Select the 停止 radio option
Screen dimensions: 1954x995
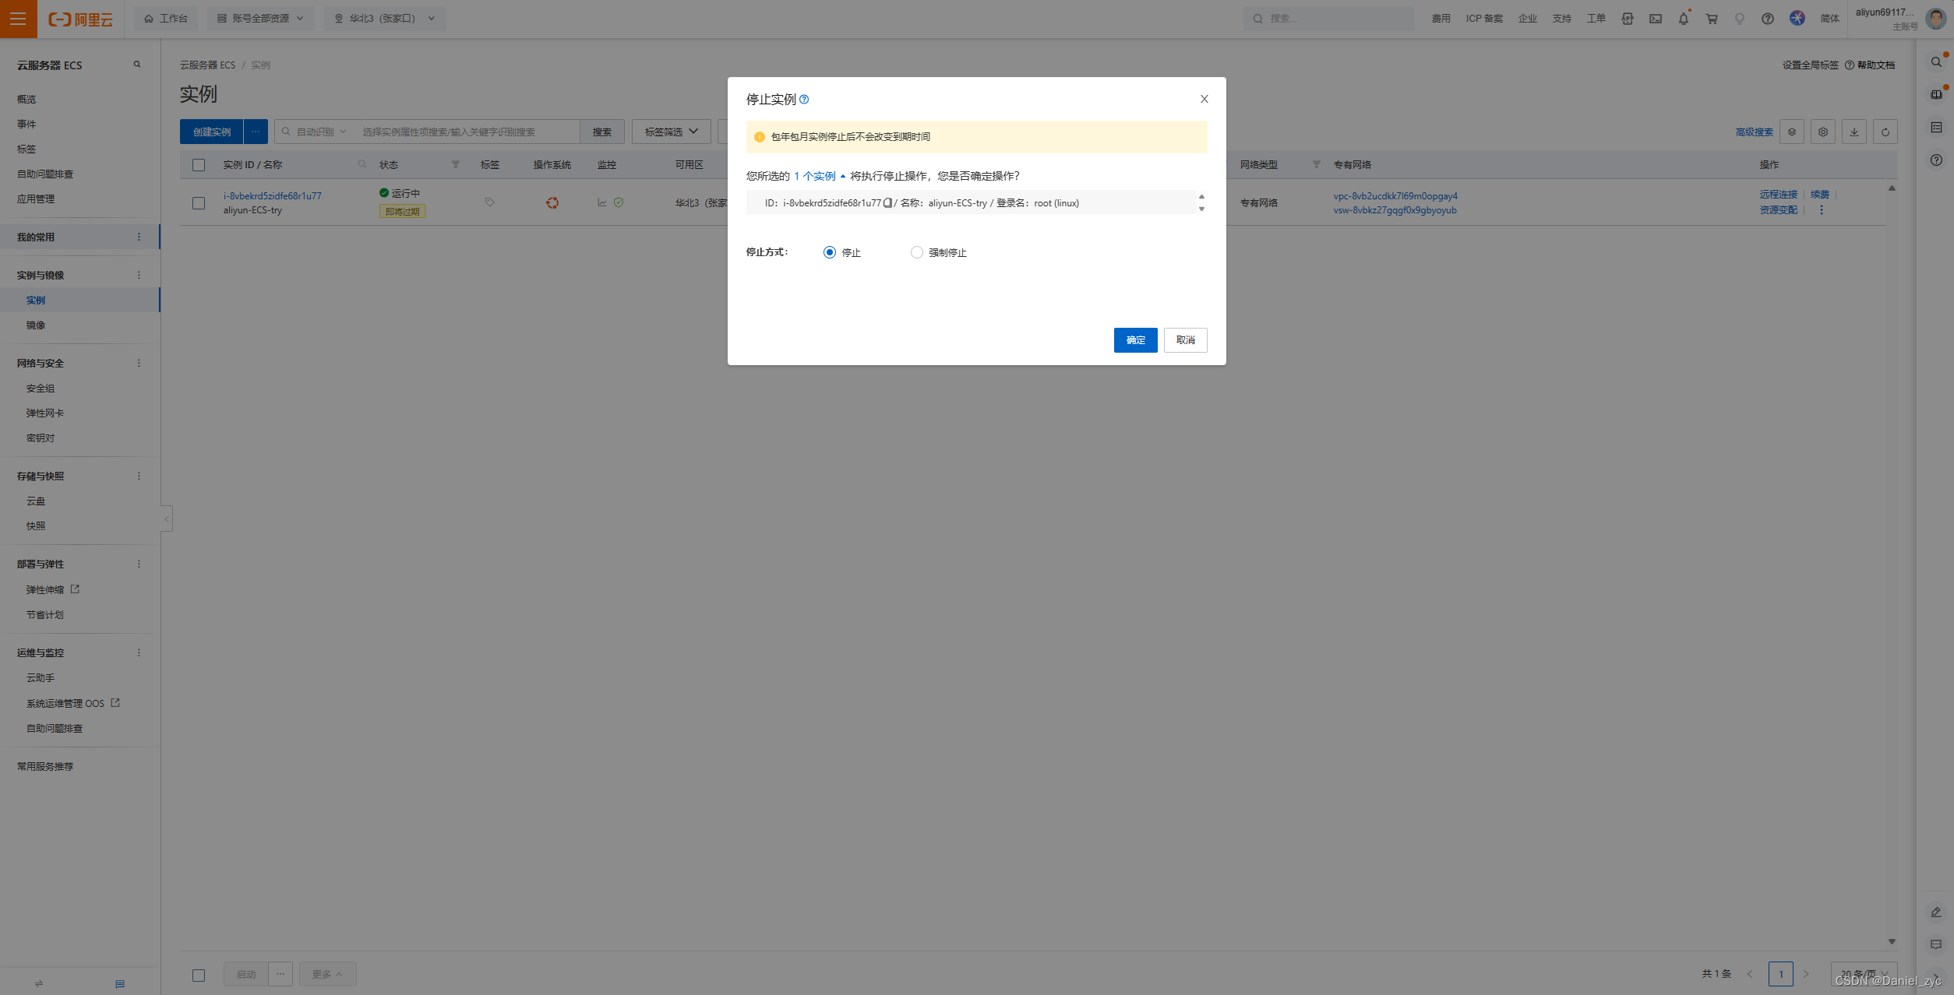[x=830, y=252]
